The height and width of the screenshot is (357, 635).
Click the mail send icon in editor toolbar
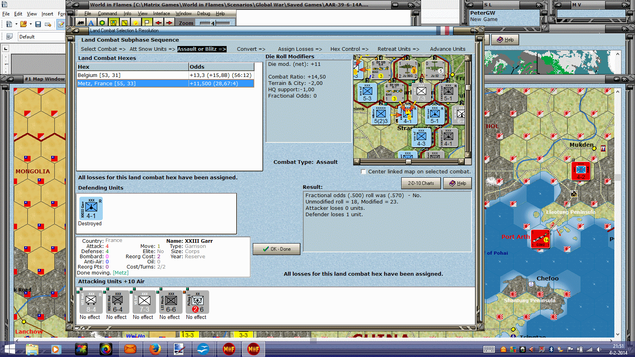pyautogui.click(x=48, y=24)
